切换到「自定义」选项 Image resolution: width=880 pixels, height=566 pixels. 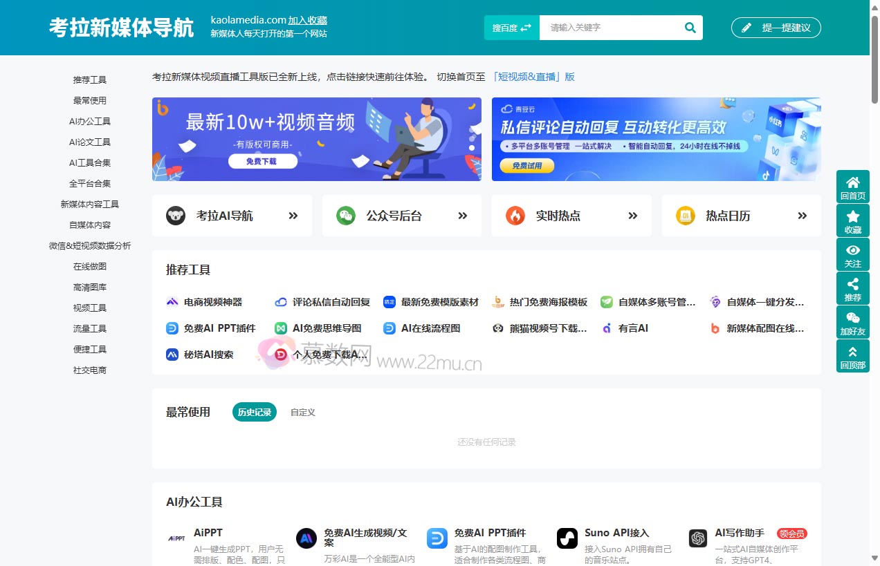click(302, 411)
